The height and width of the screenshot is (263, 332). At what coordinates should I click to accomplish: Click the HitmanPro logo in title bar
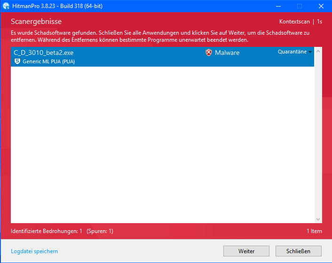coord(6,6)
